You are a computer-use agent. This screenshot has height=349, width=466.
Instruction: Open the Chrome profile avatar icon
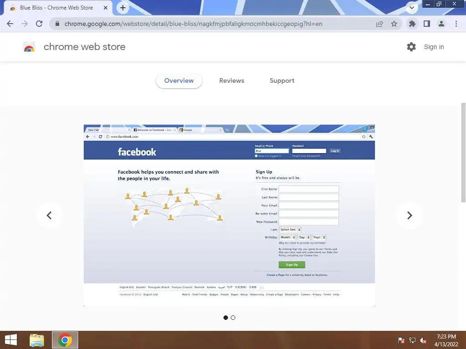441,24
